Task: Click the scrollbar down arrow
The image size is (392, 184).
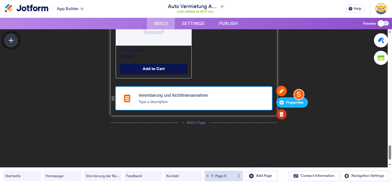Action: 390,165
